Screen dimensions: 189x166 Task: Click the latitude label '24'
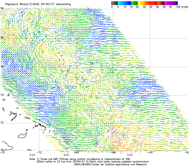tap(2, 95)
